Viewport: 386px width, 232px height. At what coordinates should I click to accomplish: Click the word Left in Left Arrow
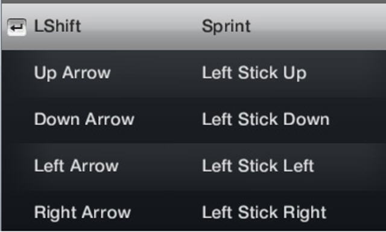point(49,166)
